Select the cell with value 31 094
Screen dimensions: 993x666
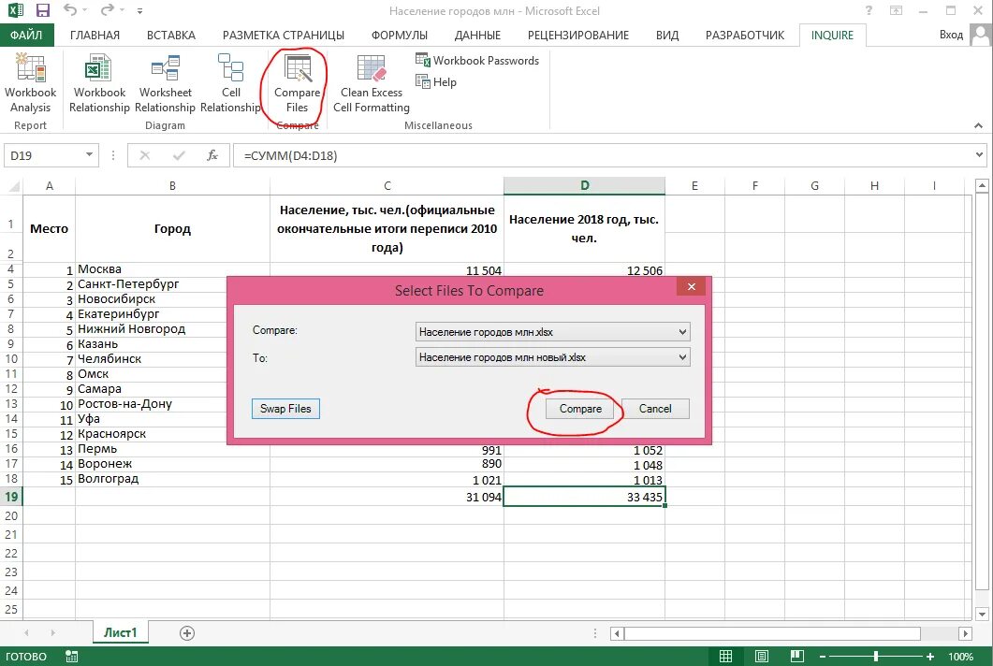[x=387, y=497]
